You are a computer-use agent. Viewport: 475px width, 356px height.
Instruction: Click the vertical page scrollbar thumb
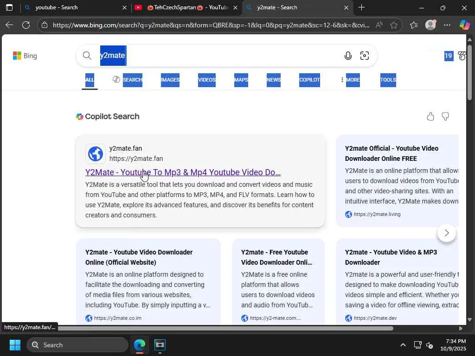[x=469, y=72]
